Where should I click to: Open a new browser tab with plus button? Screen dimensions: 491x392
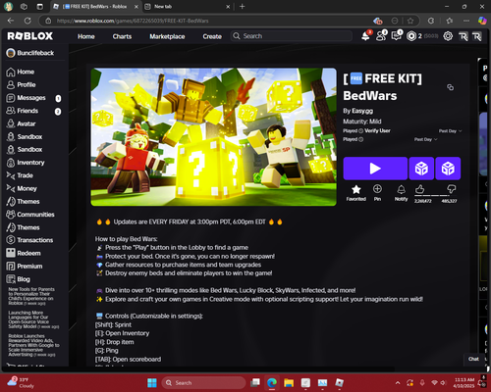point(243,6)
